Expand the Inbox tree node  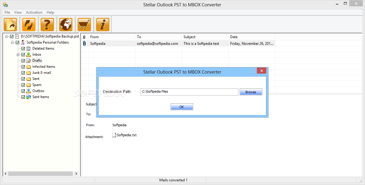pyautogui.click(x=18, y=55)
